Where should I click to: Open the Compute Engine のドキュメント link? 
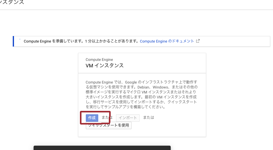tap(167, 41)
